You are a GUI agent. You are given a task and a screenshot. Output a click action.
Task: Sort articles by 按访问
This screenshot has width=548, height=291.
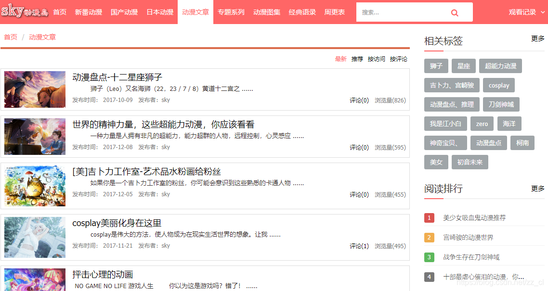tap(377, 59)
